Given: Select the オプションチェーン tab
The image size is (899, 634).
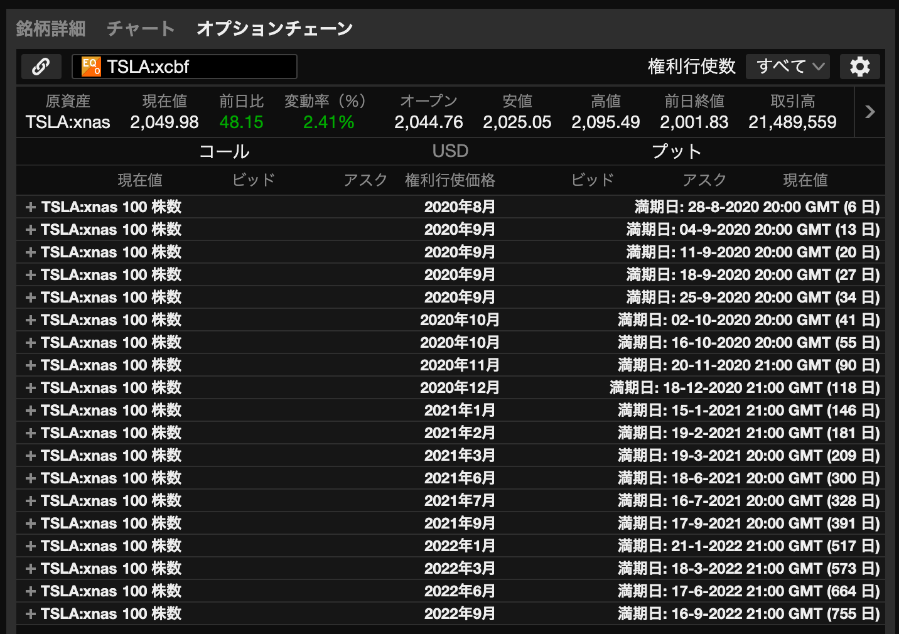Looking at the screenshot, I should (274, 28).
